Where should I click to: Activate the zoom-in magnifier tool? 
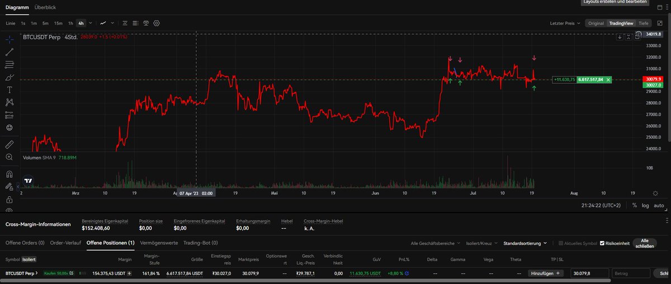tap(10, 158)
